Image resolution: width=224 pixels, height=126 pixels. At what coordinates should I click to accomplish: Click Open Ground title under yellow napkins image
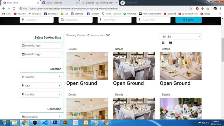pyautogui.click(x=175, y=83)
